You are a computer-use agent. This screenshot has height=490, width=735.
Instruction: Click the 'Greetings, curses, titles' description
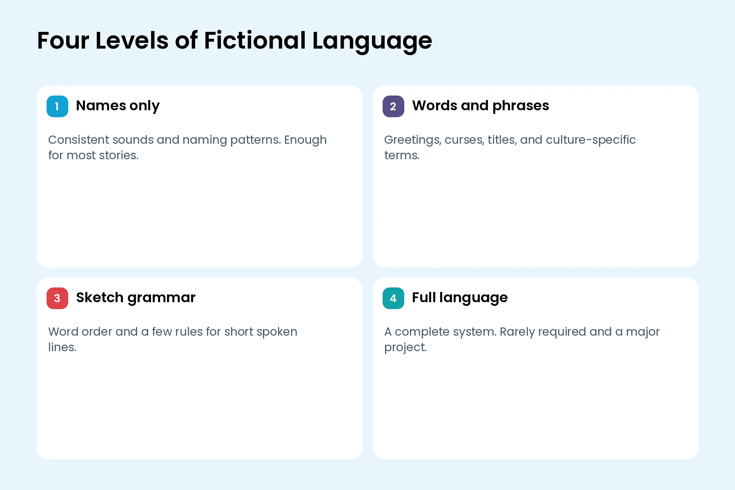click(x=510, y=147)
